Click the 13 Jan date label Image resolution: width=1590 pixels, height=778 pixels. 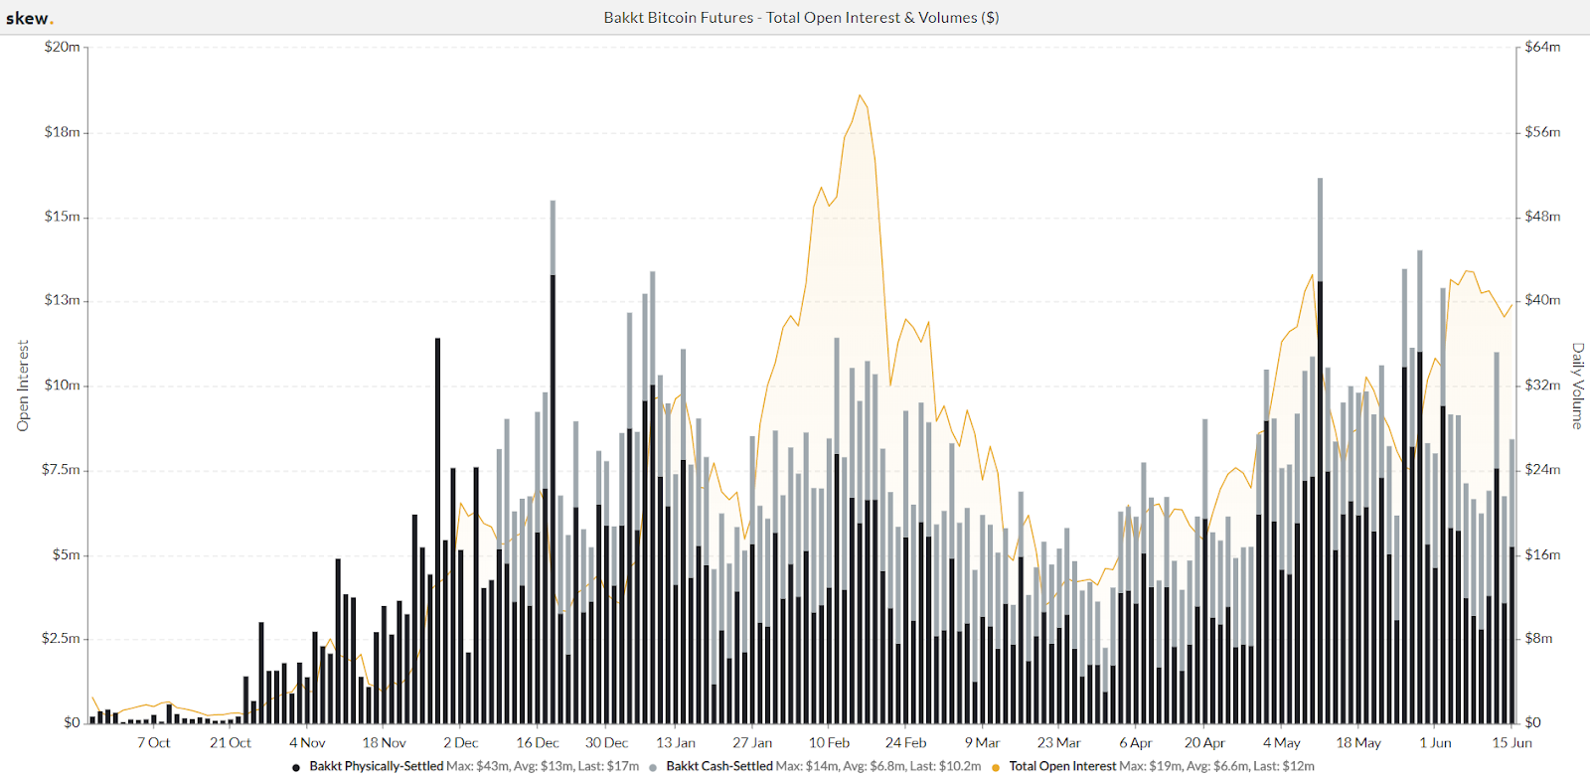click(x=676, y=743)
